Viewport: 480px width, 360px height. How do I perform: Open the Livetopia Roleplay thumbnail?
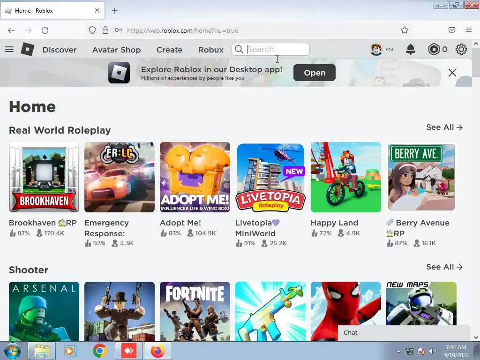pos(270,177)
